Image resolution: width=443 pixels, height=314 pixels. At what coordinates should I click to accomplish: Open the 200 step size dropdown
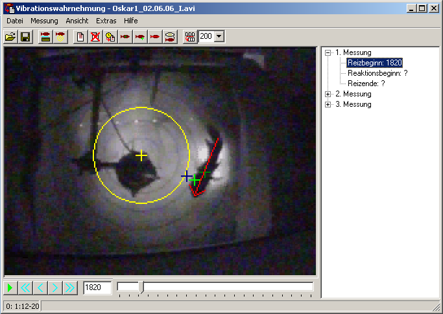pyautogui.click(x=219, y=36)
